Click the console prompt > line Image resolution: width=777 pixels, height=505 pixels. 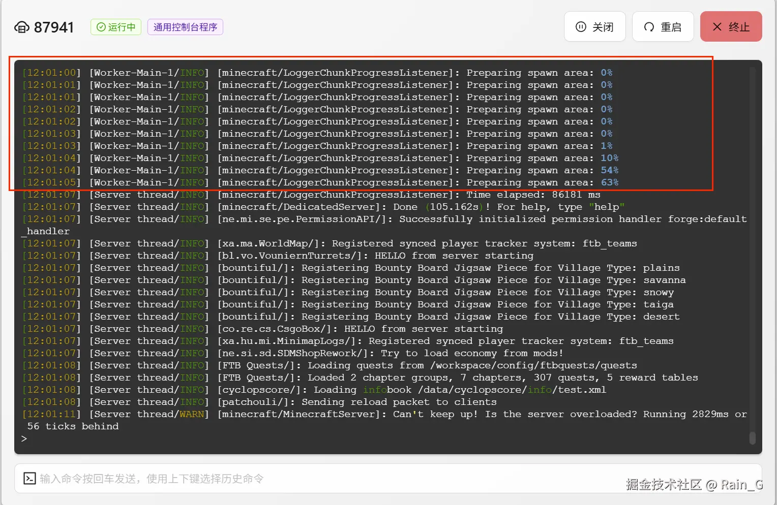pyautogui.click(x=24, y=438)
